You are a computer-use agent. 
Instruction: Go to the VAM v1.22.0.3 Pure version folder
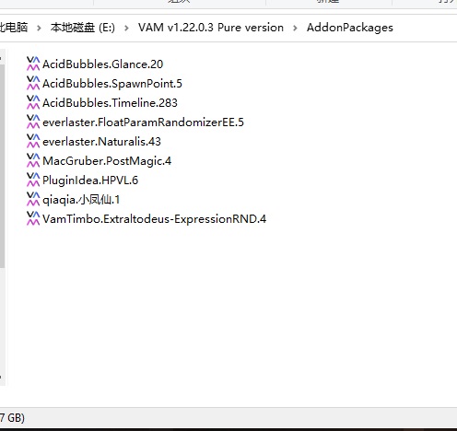(x=211, y=28)
